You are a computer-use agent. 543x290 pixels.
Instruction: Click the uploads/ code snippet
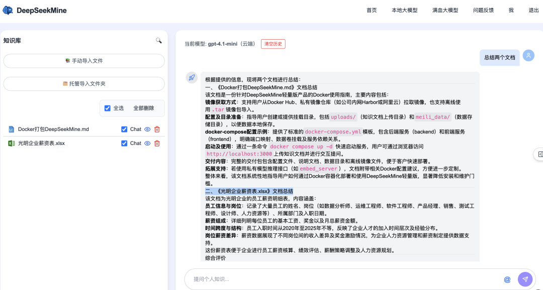pos(343,117)
